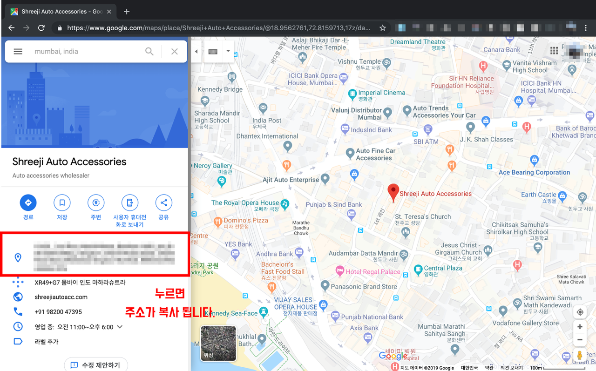The width and height of the screenshot is (596, 371).
Task: Click Andhra Bank marker
Action: (x=298, y=252)
